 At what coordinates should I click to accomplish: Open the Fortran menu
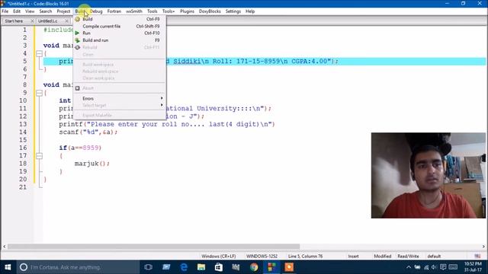click(x=114, y=11)
